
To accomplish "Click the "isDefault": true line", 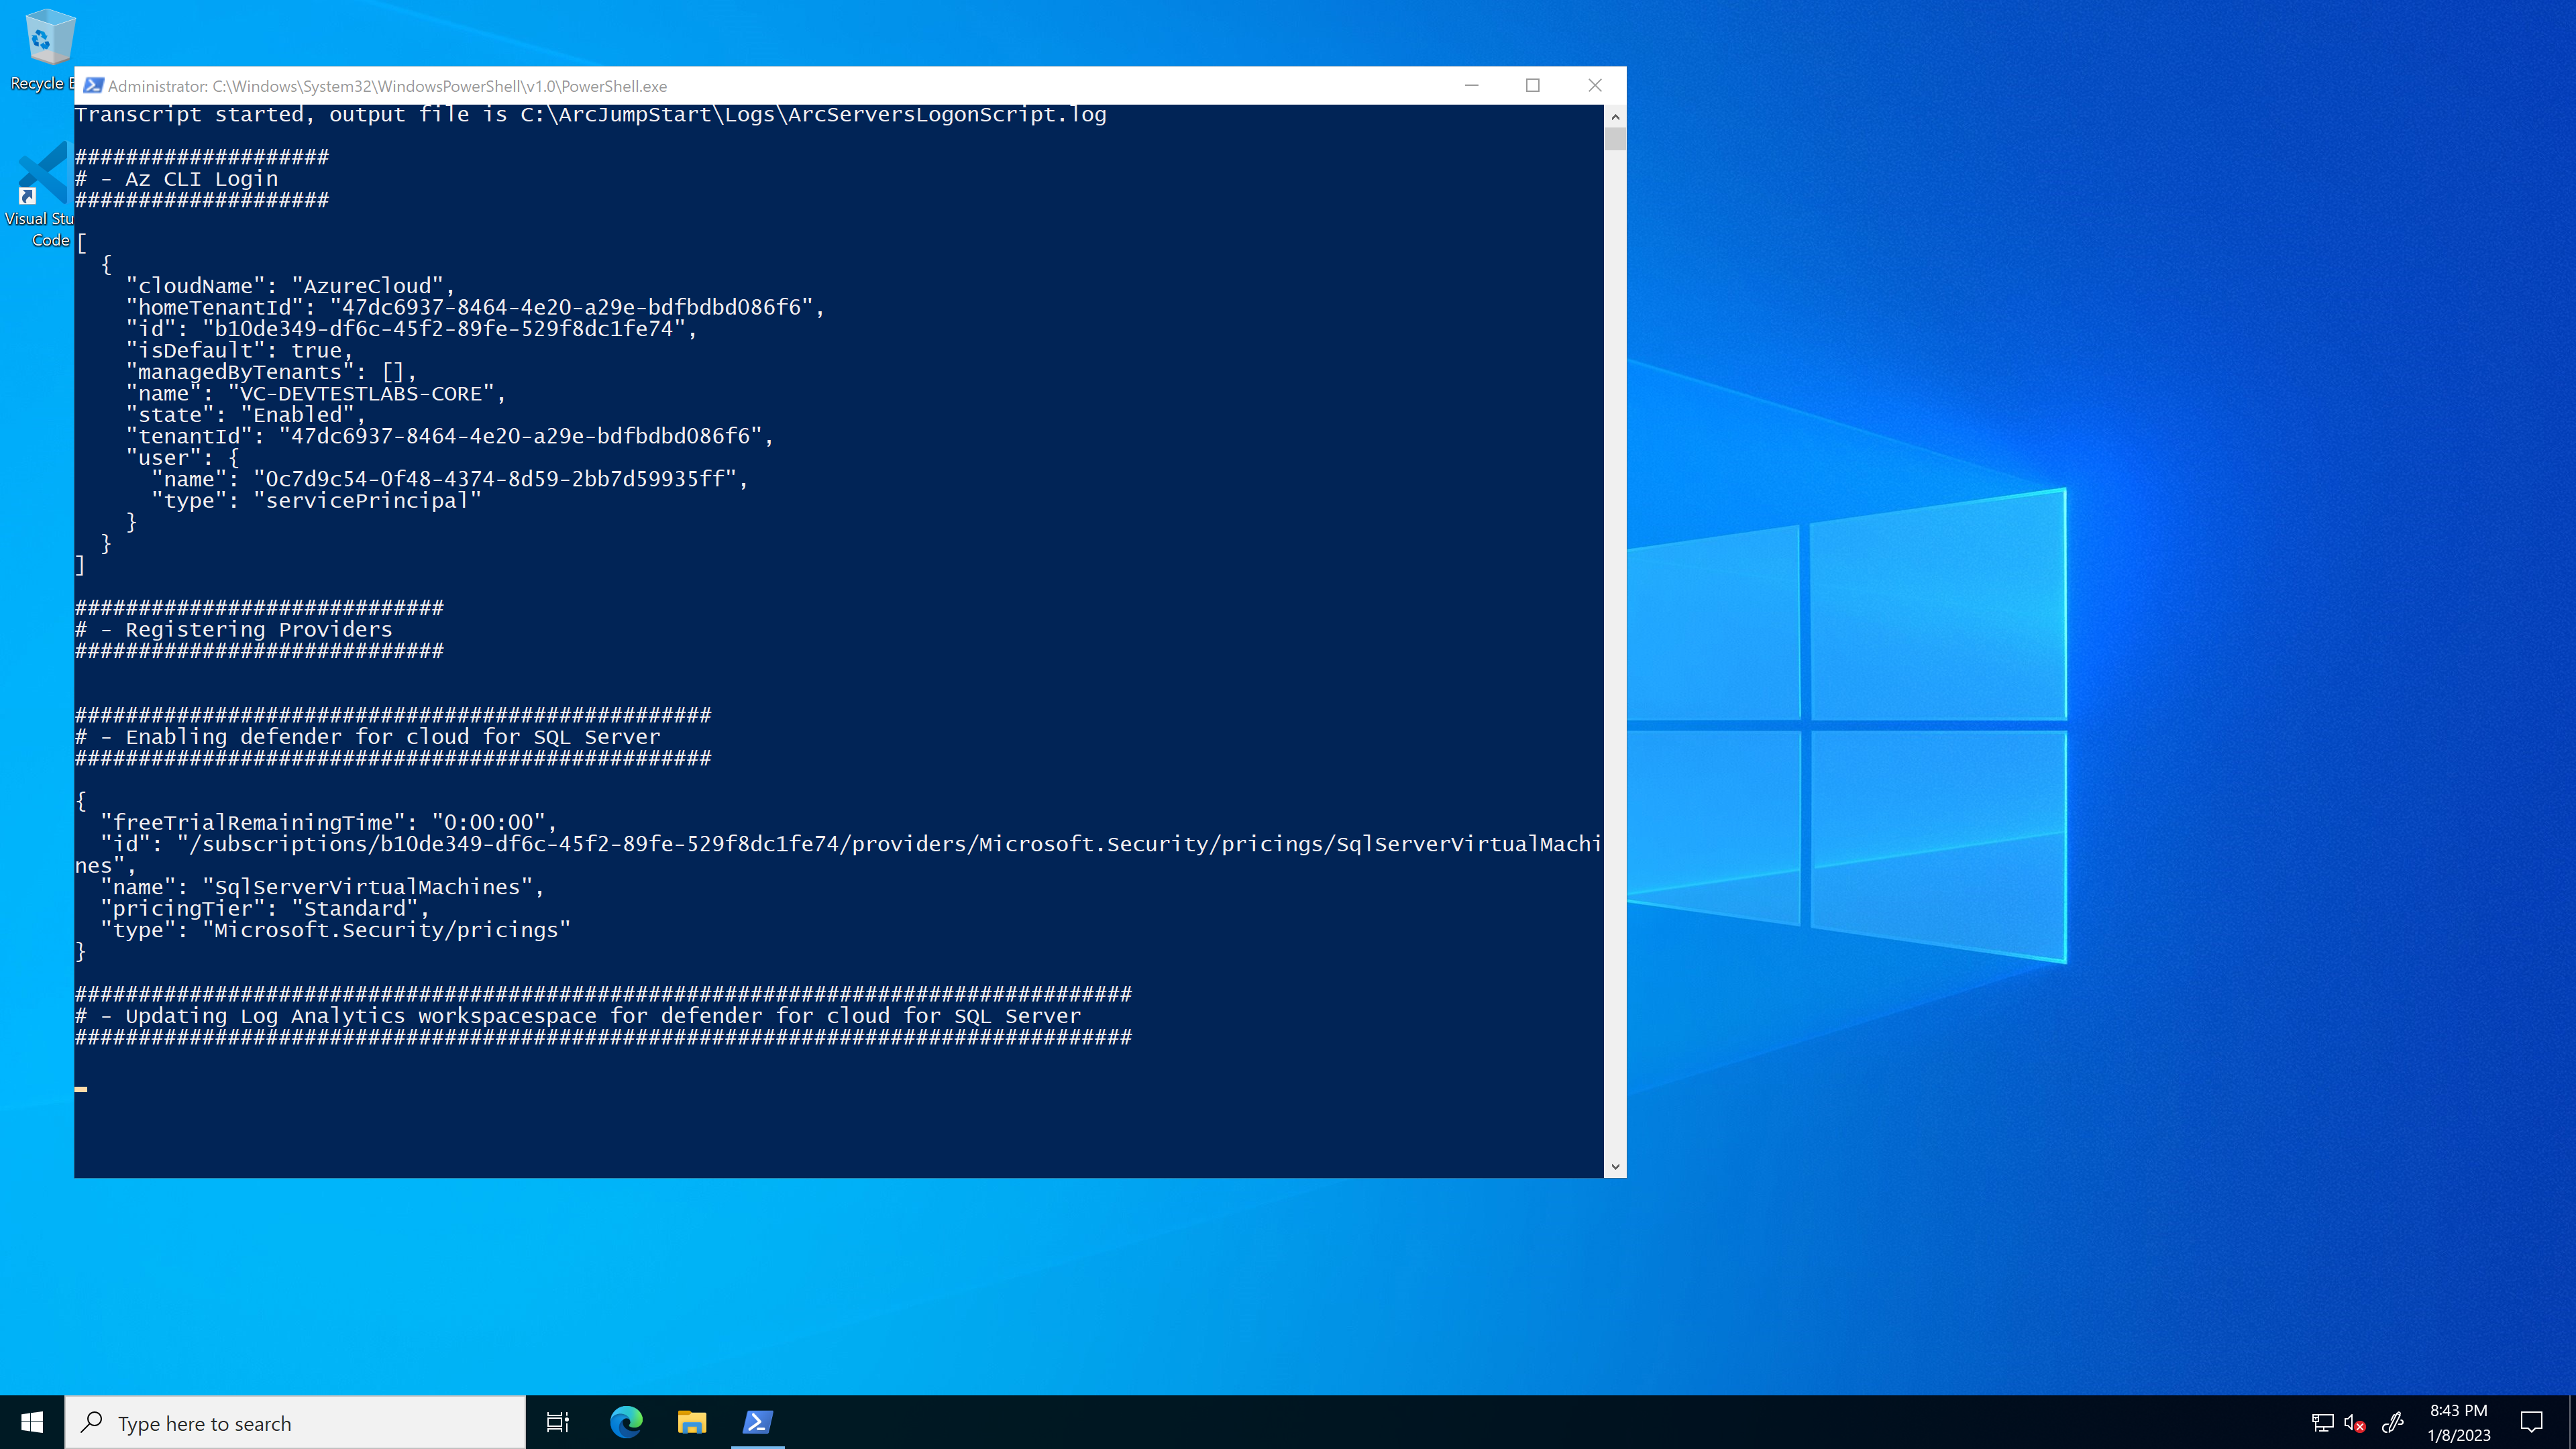I will tap(240, 351).
